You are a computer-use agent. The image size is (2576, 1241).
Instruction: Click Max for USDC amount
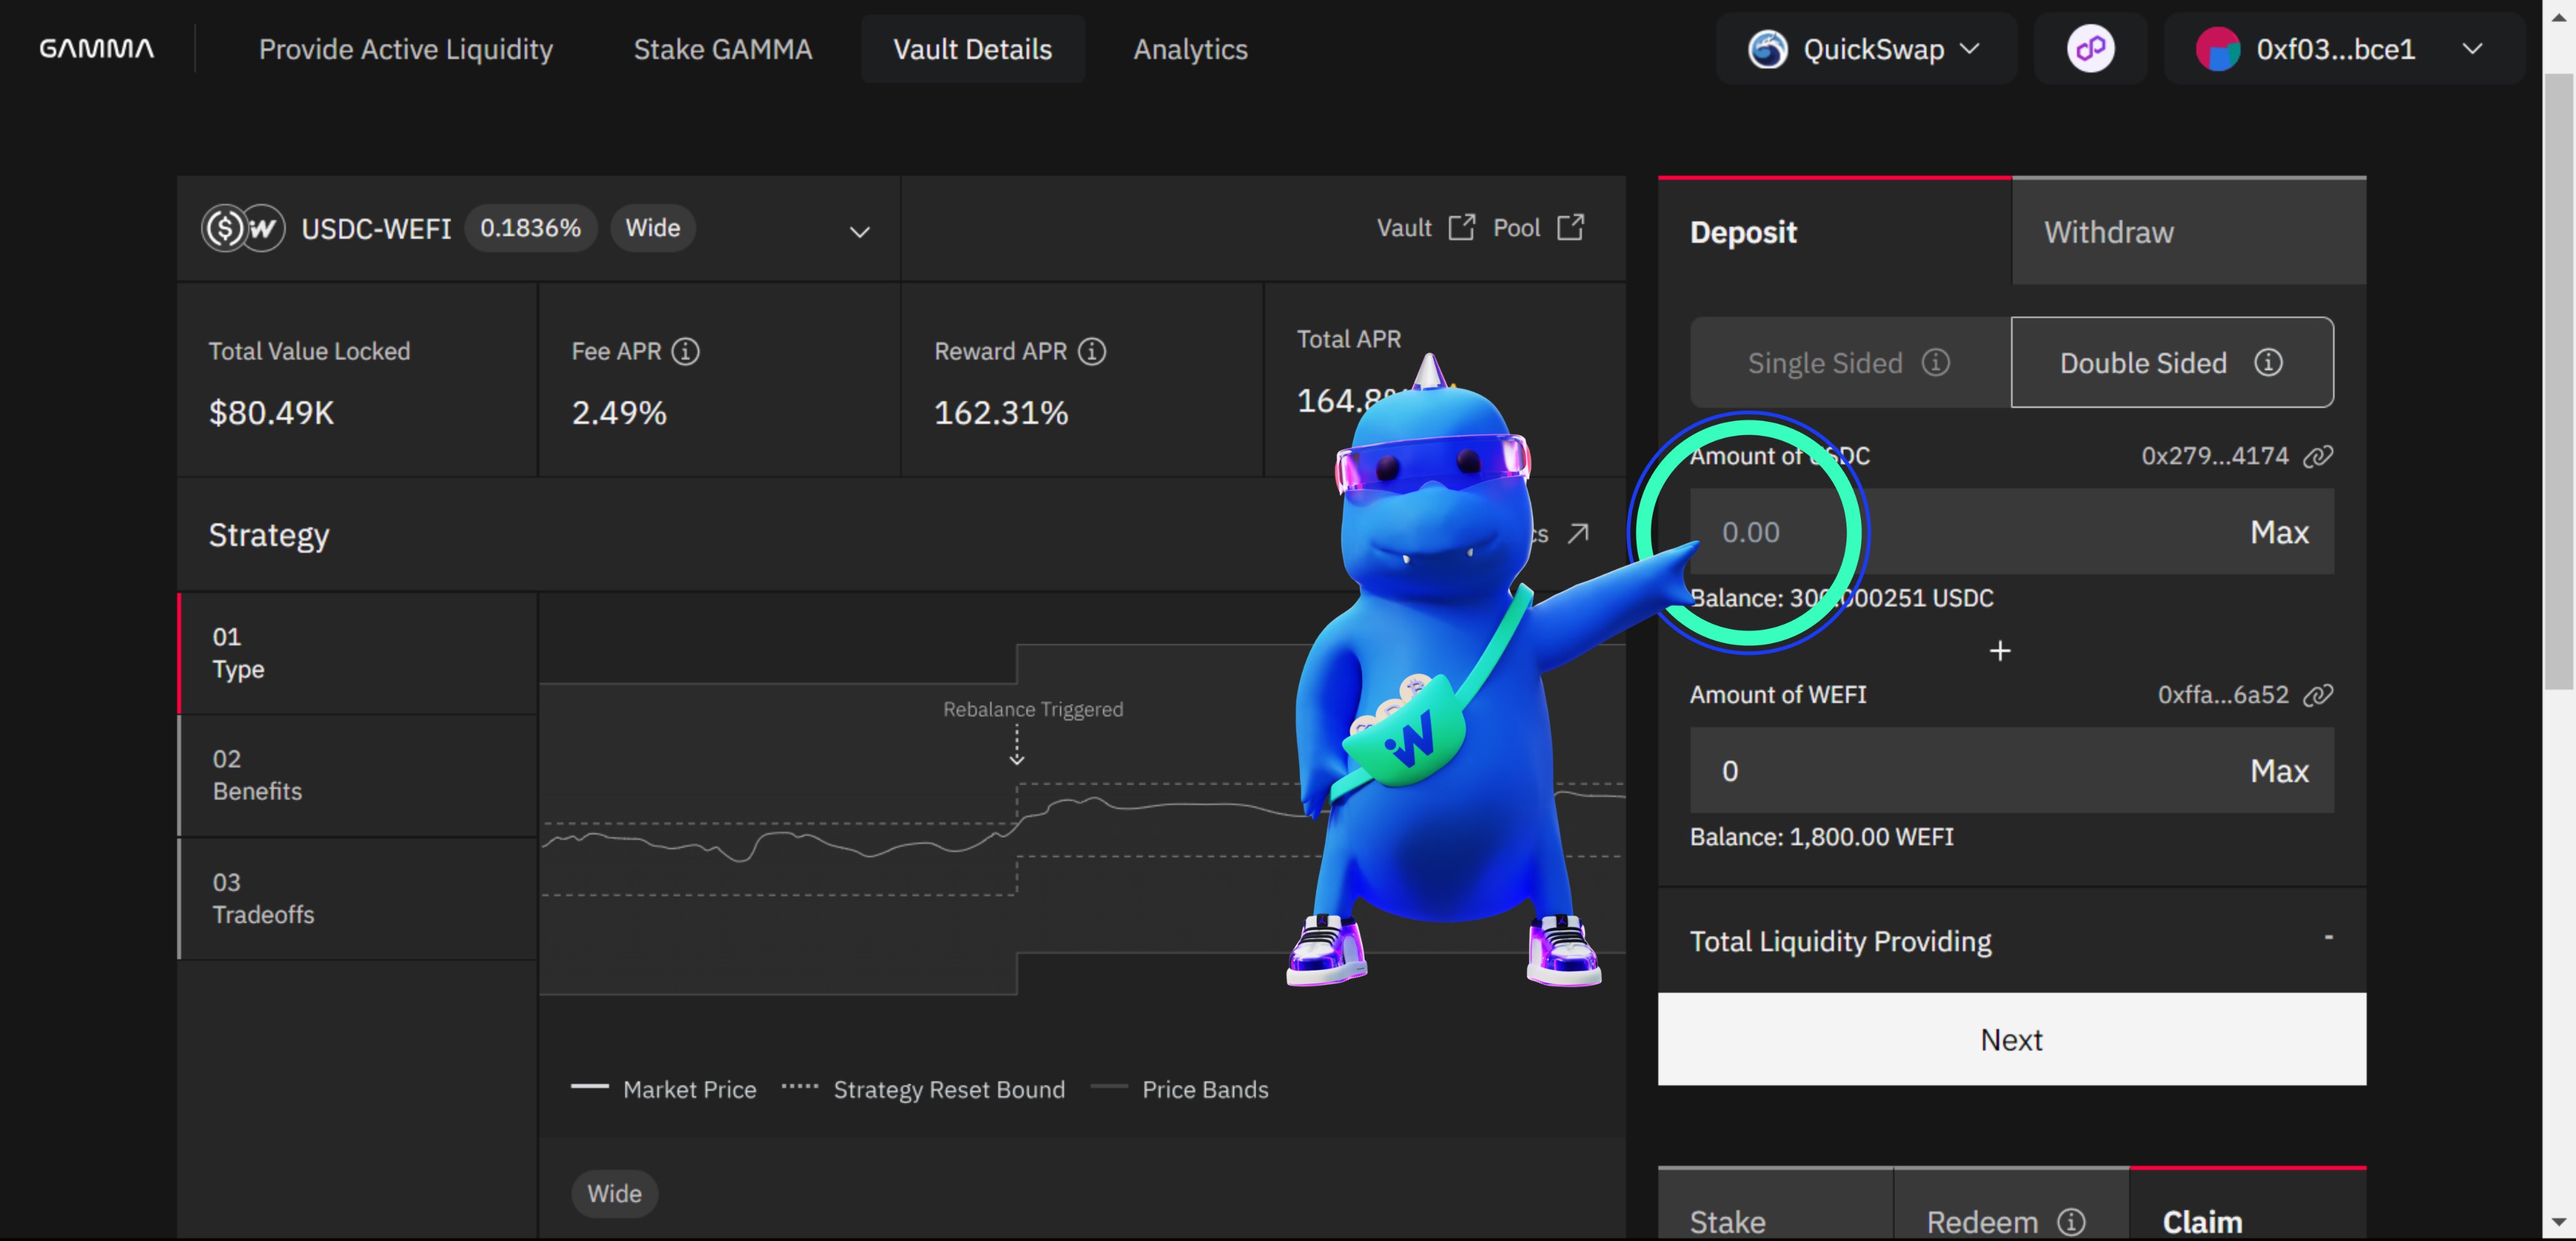coord(2279,532)
